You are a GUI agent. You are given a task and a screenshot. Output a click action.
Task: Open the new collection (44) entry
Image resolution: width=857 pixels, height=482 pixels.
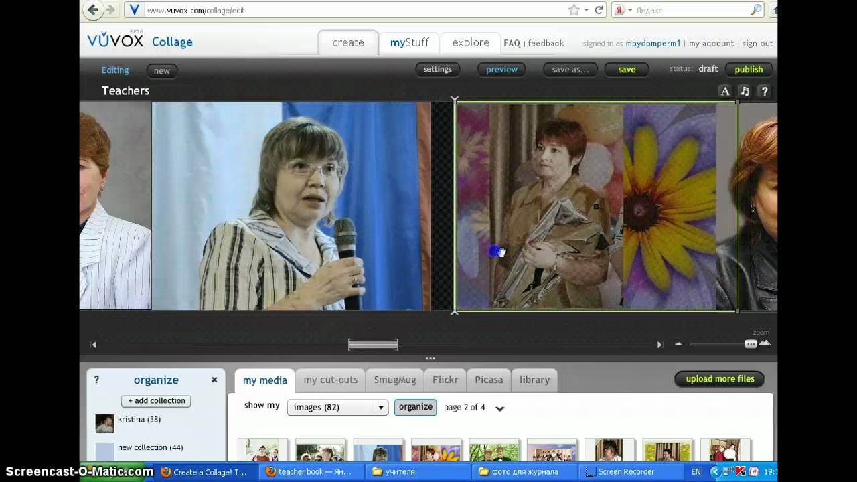point(150,447)
